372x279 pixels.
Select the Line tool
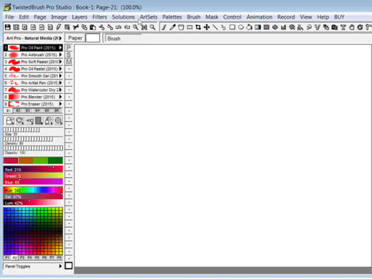pos(215,27)
